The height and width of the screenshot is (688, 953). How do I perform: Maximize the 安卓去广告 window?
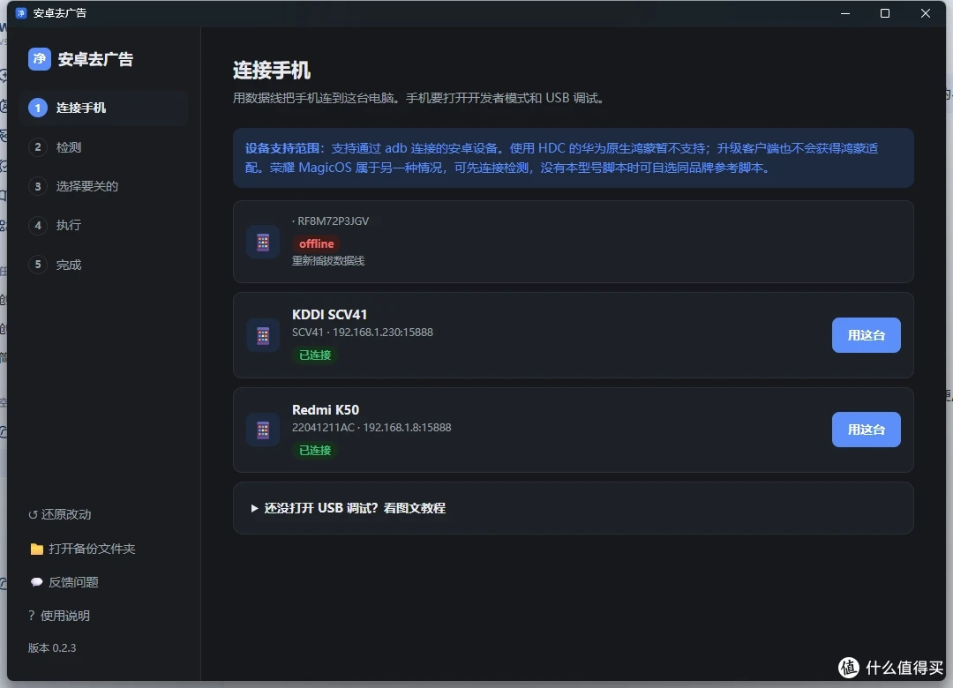(885, 13)
